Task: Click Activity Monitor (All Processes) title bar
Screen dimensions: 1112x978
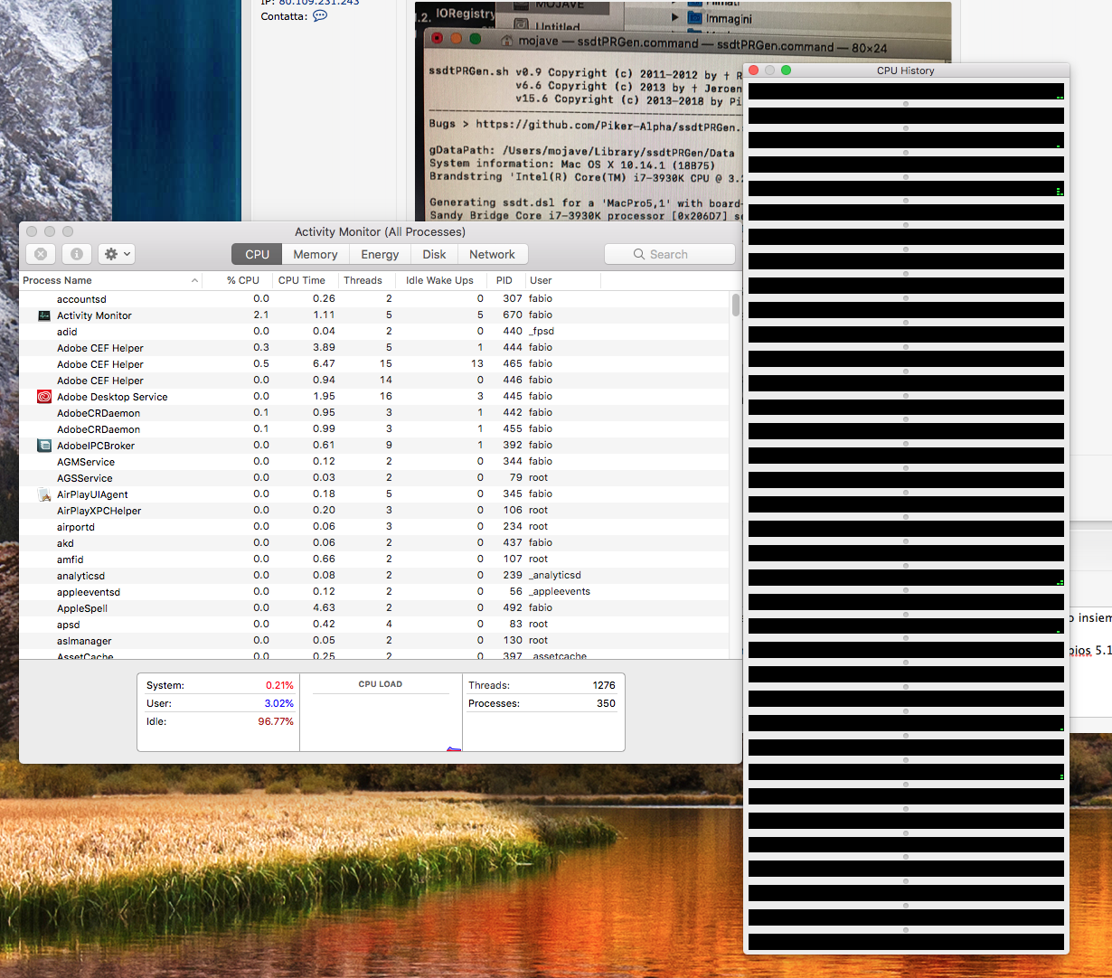Action: 380,231
